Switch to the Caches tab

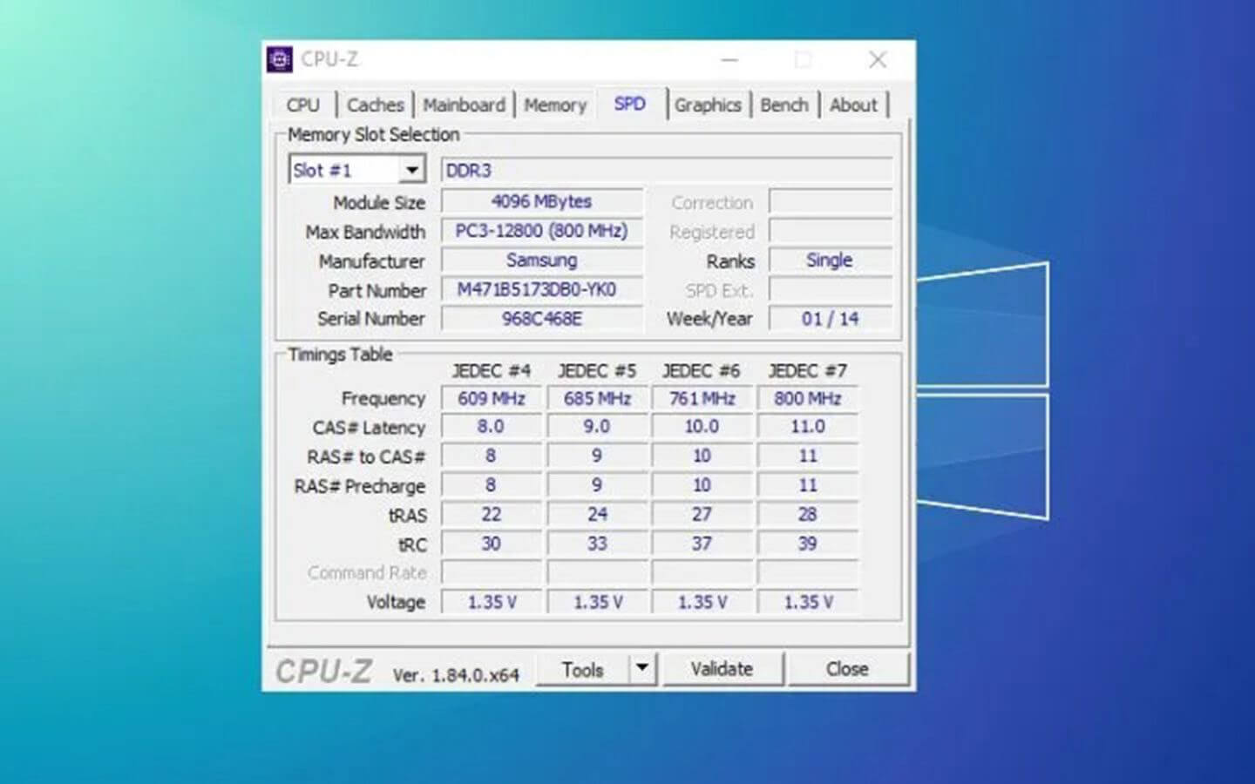375,105
